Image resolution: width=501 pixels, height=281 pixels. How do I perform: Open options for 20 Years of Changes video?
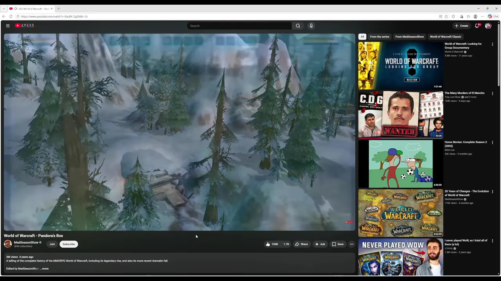492,192
